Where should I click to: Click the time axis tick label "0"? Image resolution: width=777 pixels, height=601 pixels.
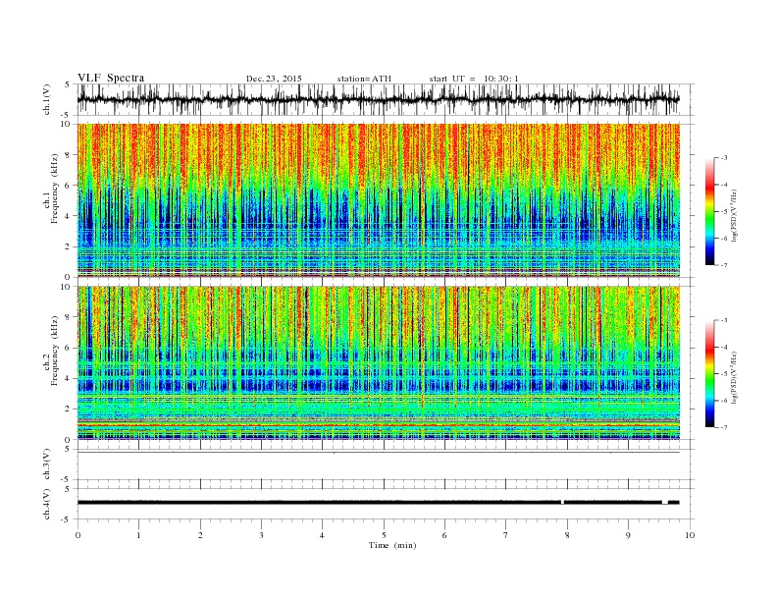pyautogui.click(x=78, y=535)
